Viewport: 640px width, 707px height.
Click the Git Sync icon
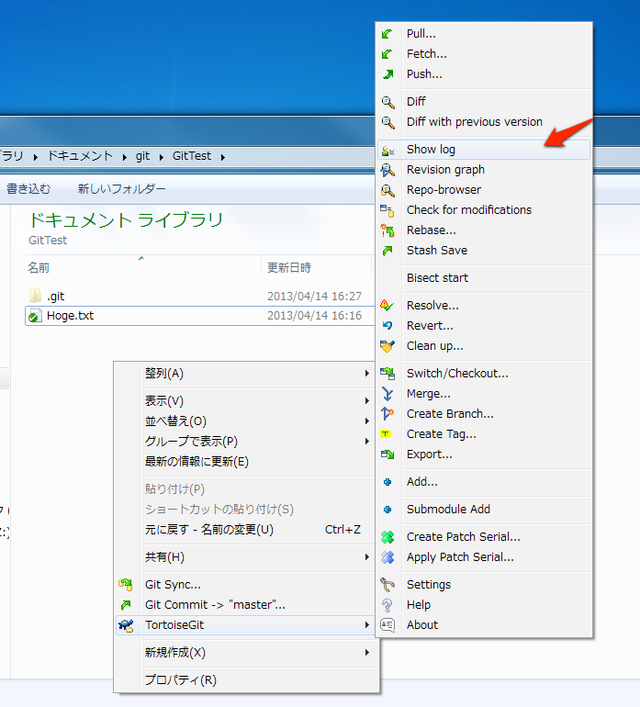tap(126, 585)
